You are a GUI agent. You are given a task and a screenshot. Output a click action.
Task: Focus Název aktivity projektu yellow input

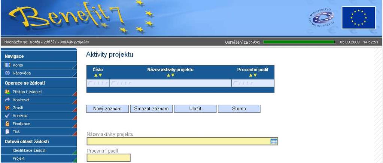(182, 141)
